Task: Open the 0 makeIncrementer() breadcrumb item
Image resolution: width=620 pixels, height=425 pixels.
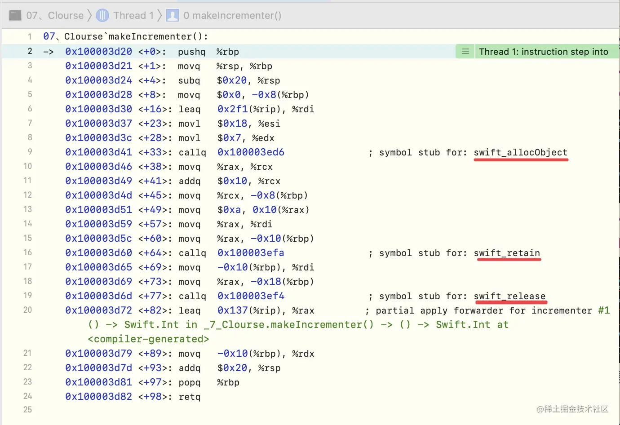Action: tap(232, 15)
